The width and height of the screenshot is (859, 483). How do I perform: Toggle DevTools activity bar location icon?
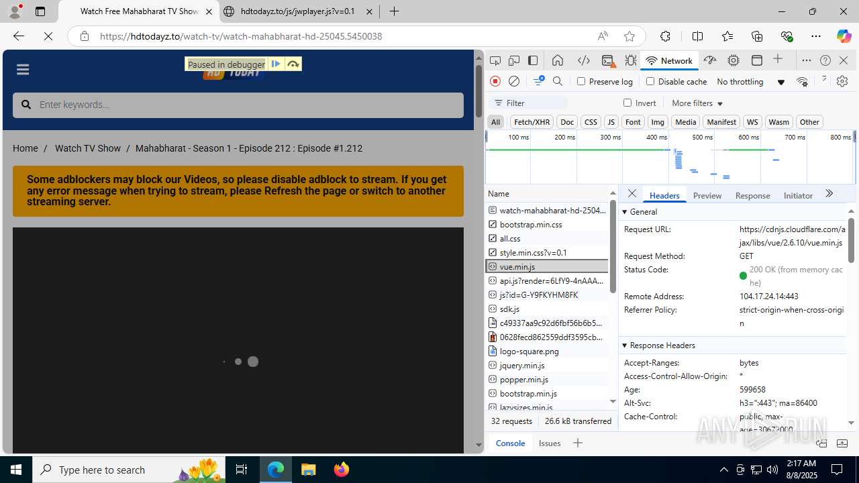coord(533,60)
